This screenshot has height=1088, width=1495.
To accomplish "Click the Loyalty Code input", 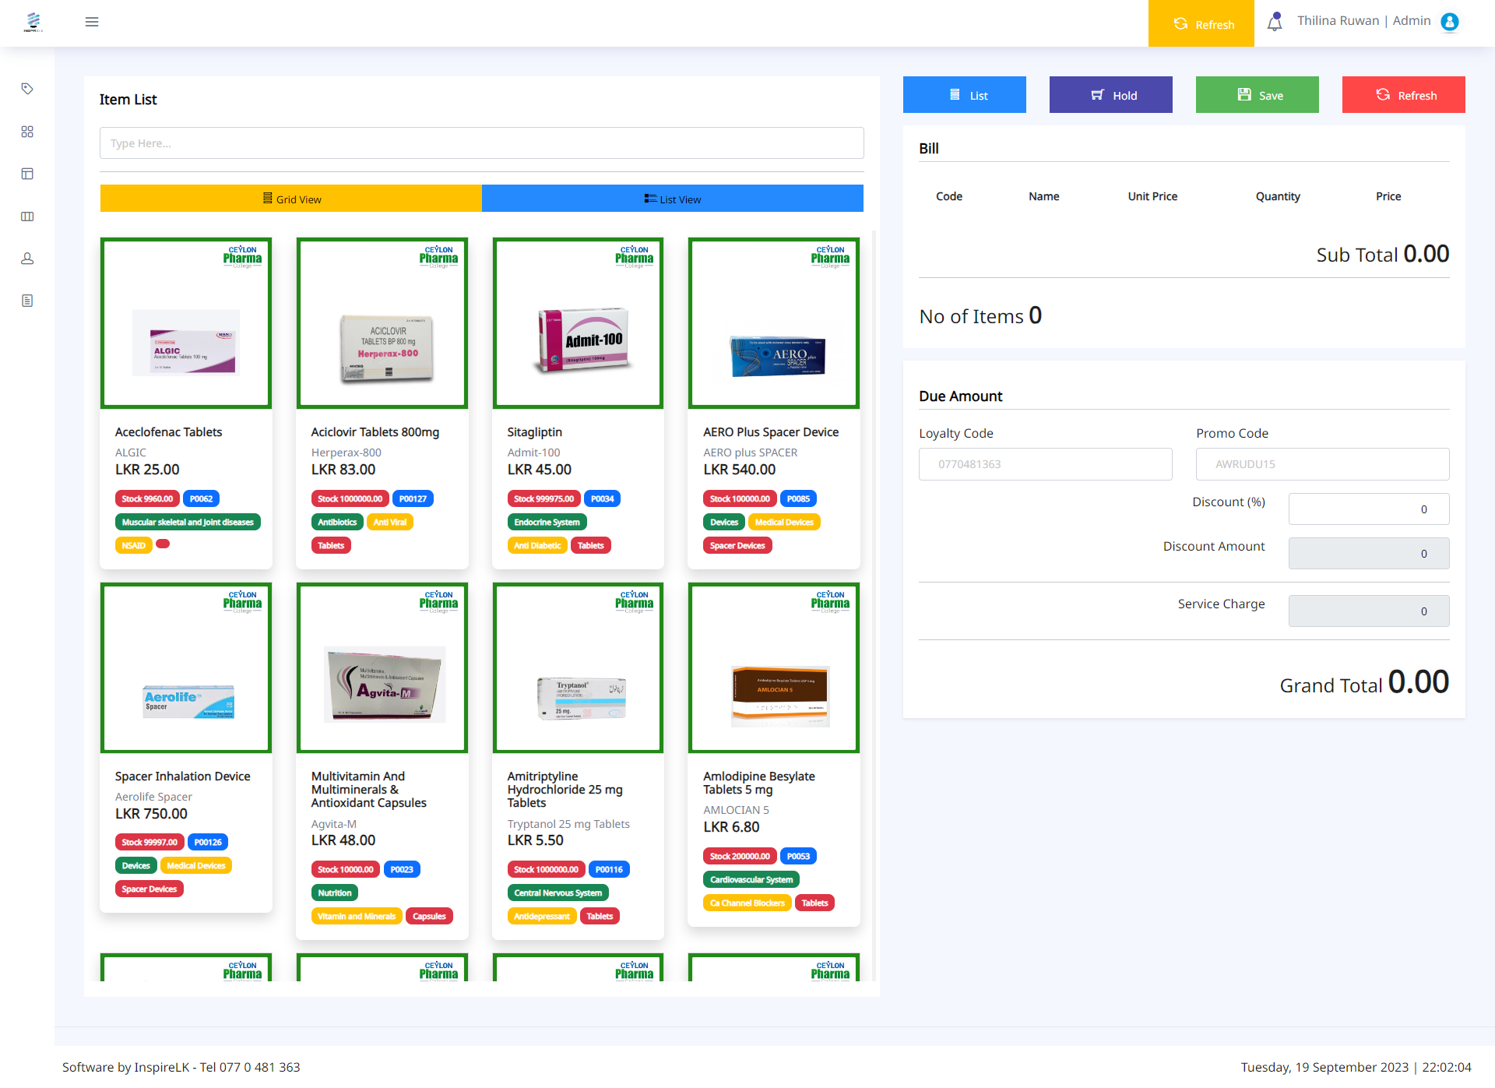I will tap(1046, 464).
